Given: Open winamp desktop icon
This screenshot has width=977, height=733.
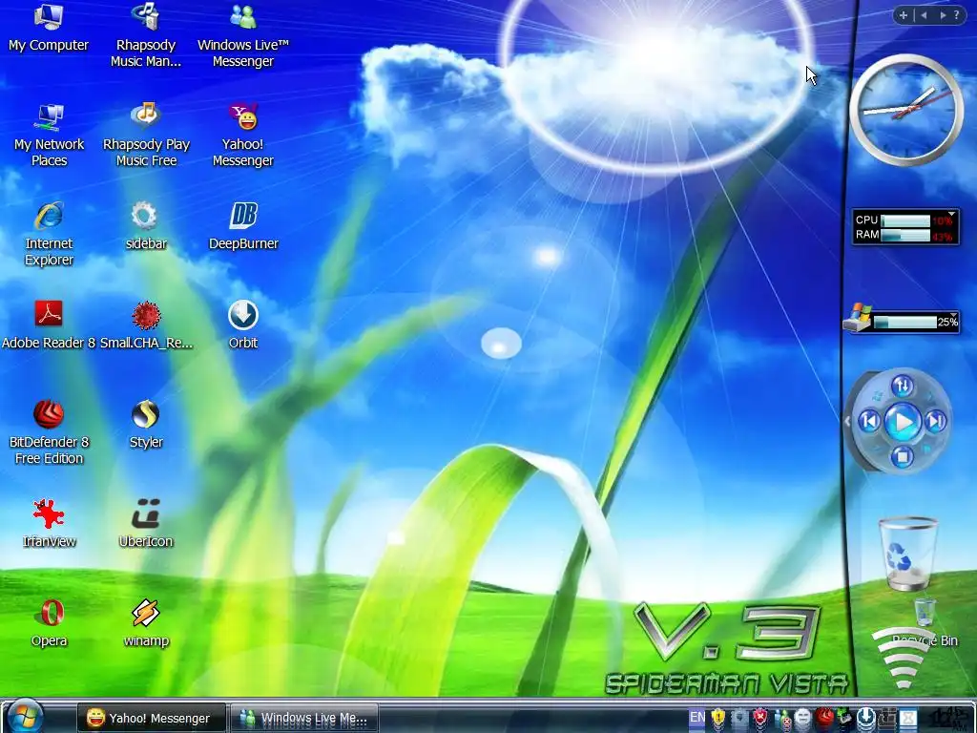Looking at the screenshot, I should point(146,622).
